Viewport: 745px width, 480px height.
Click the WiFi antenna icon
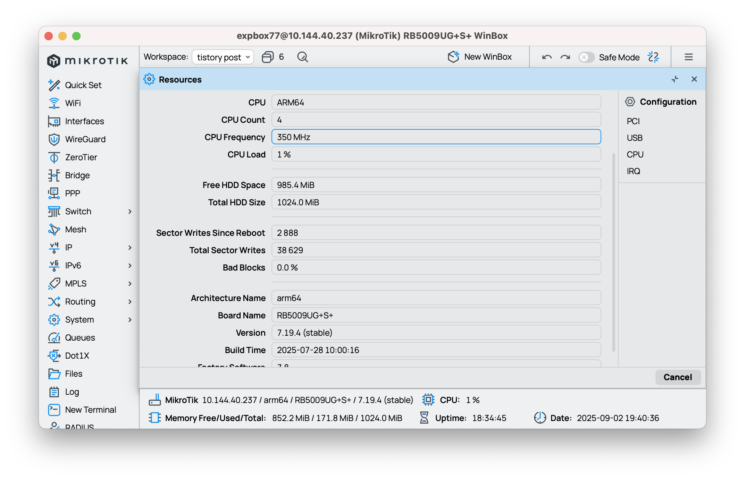tap(54, 103)
